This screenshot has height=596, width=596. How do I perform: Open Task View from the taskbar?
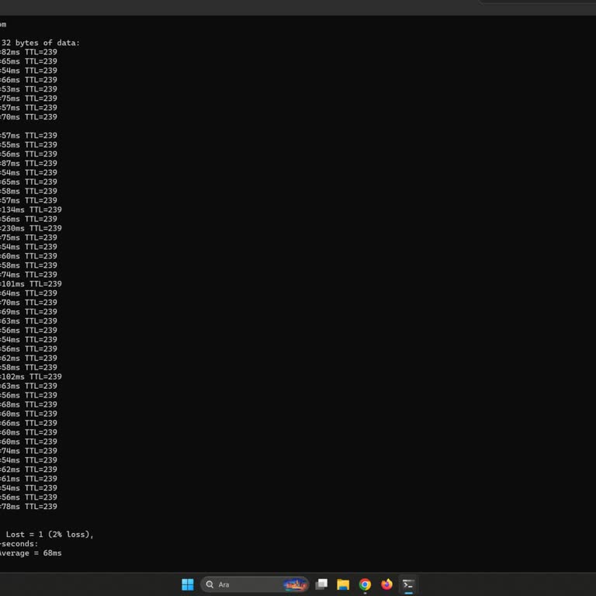pyautogui.click(x=321, y=584)
